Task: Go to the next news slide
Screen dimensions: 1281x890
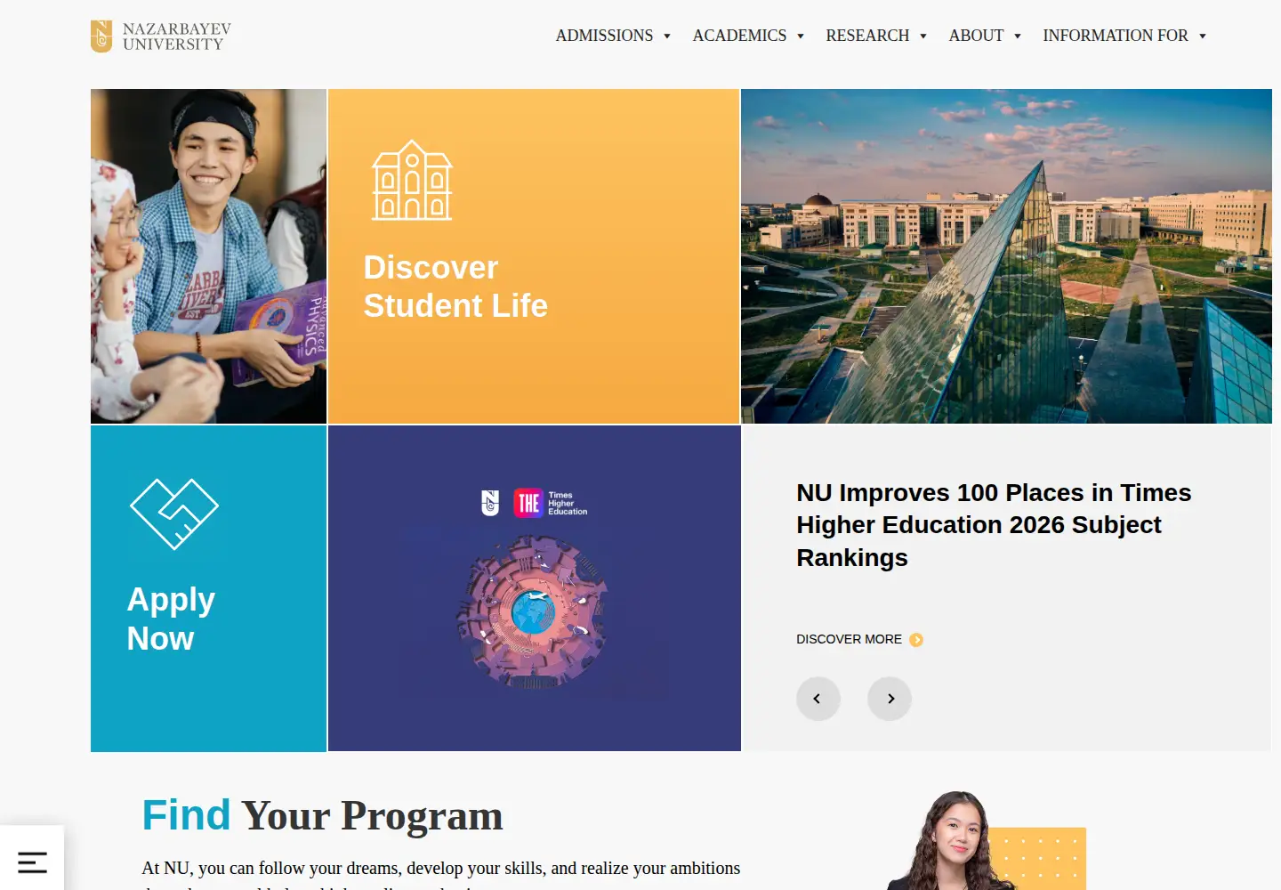Action: pos(890,699)
